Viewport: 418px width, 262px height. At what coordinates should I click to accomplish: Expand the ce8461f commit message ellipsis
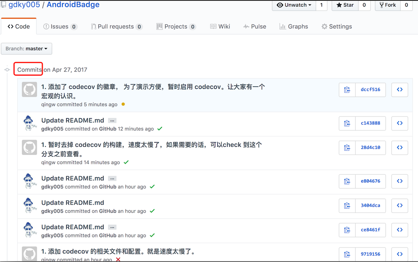(112, 227)
